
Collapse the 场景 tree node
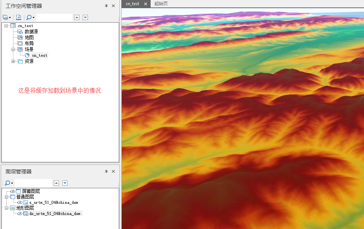click(13, 49)
